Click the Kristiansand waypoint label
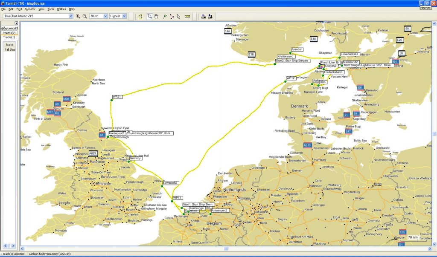Viewport: 437px width, 257px height. coord(286,56)
